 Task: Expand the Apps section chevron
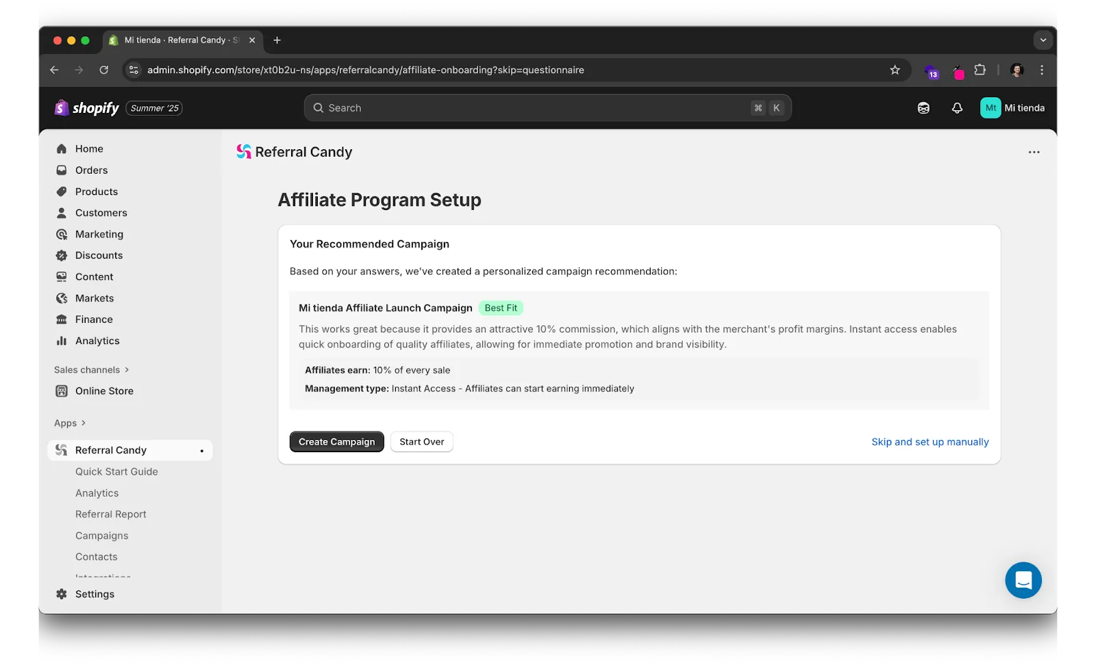[82, 422]
